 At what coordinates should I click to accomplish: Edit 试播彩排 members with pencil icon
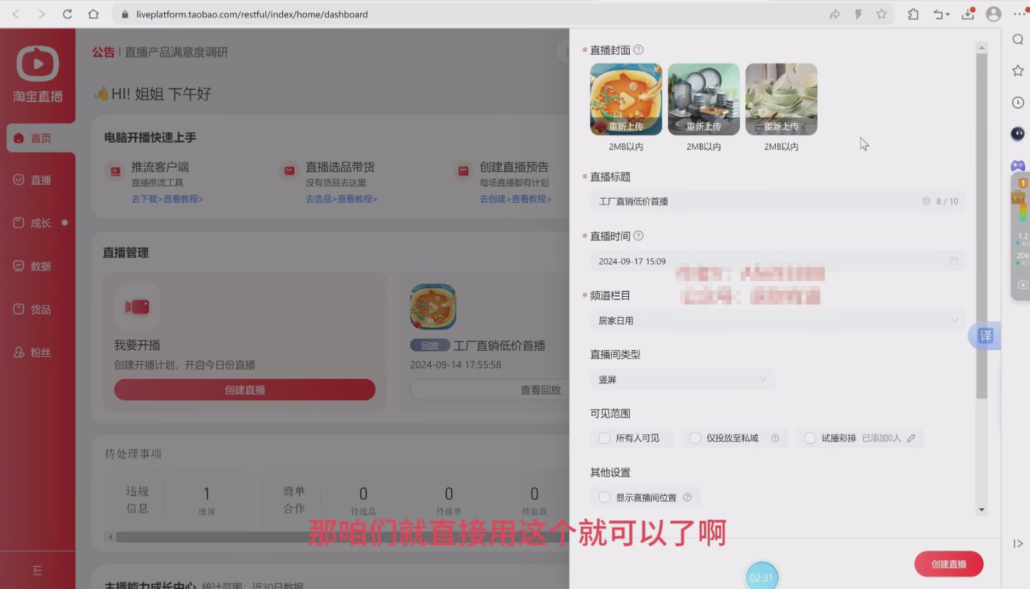pyautogui.click(x=911, y=438)
